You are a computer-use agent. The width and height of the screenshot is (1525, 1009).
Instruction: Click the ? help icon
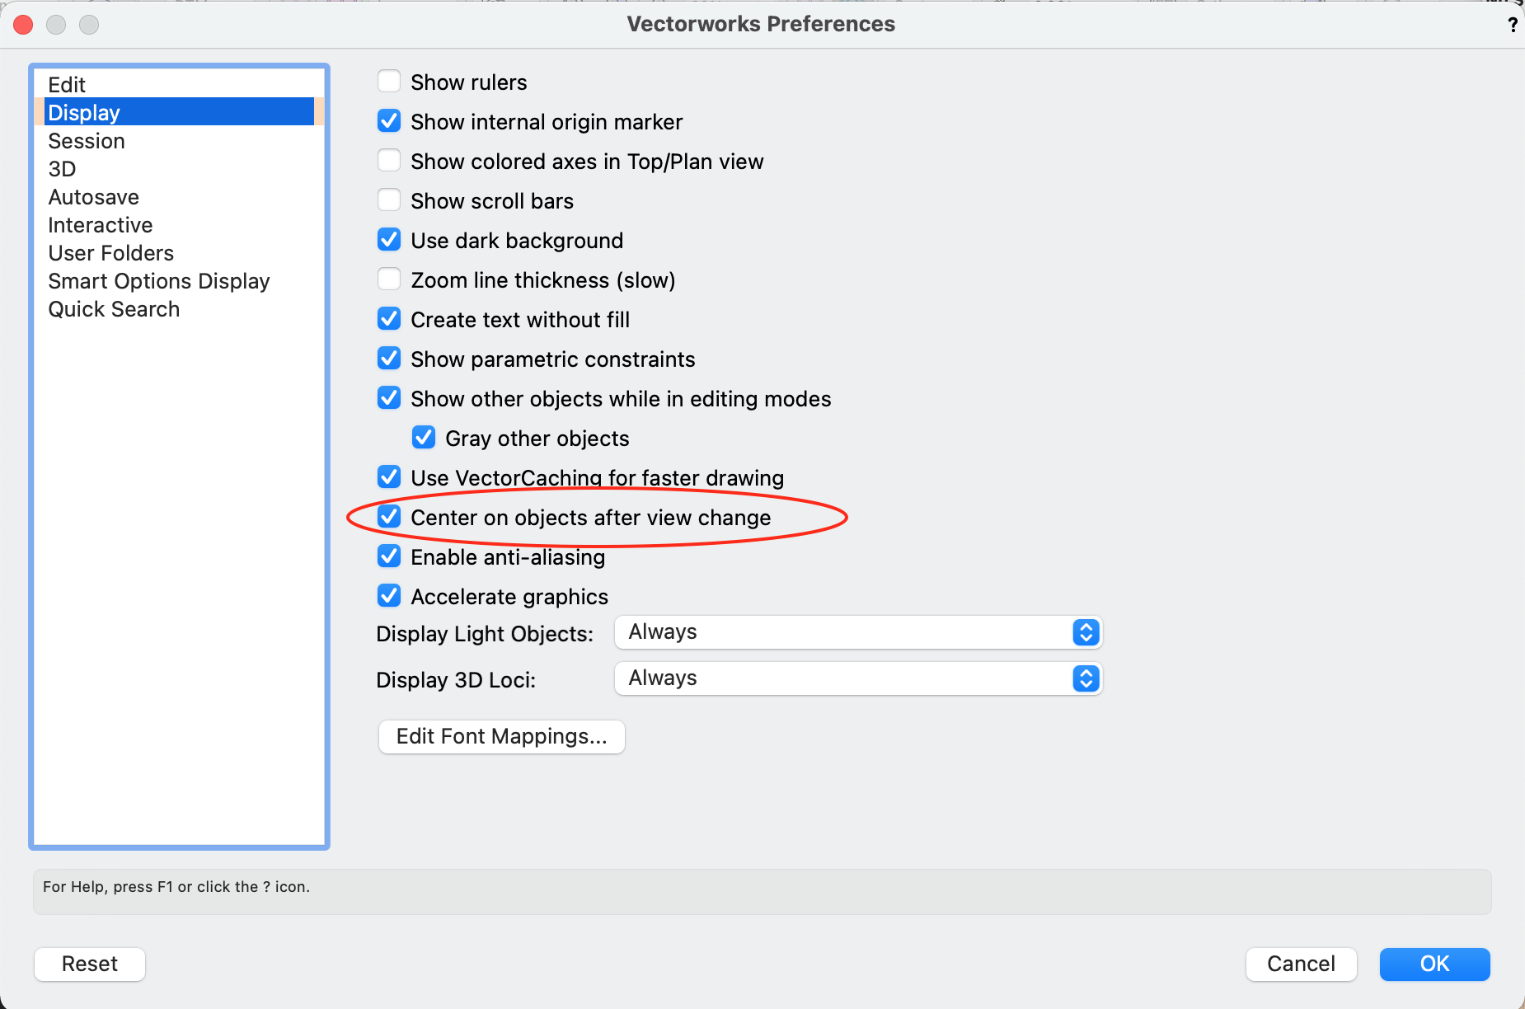click(1512, 25)
